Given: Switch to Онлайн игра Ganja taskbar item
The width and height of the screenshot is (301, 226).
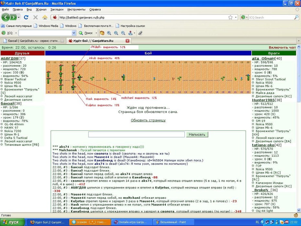Looking at the screenshot, I should click(132, 222).
